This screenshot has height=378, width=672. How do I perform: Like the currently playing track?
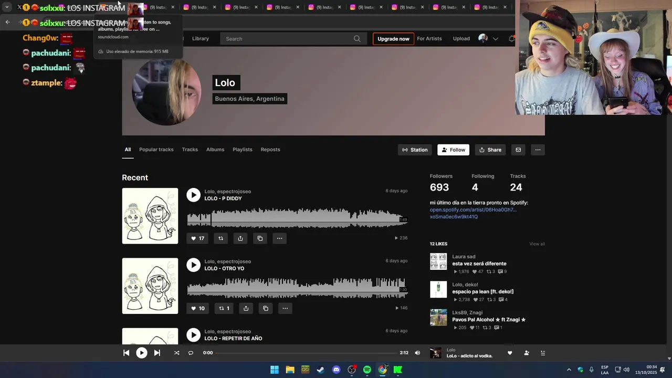(x=510, y=353)
